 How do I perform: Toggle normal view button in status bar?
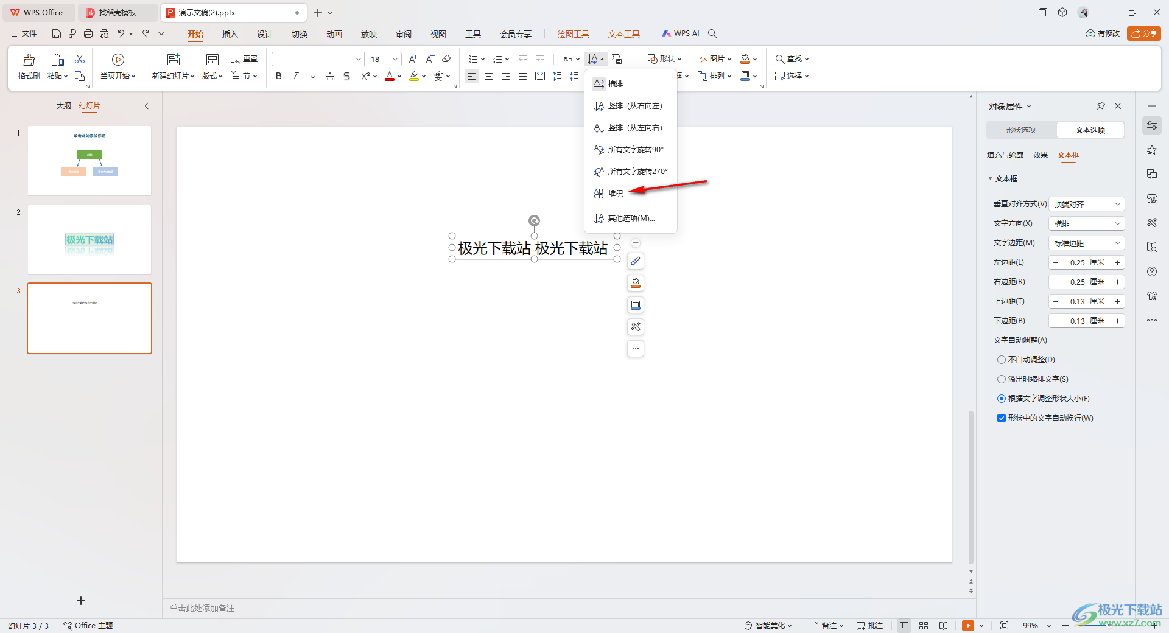(904, 626)
